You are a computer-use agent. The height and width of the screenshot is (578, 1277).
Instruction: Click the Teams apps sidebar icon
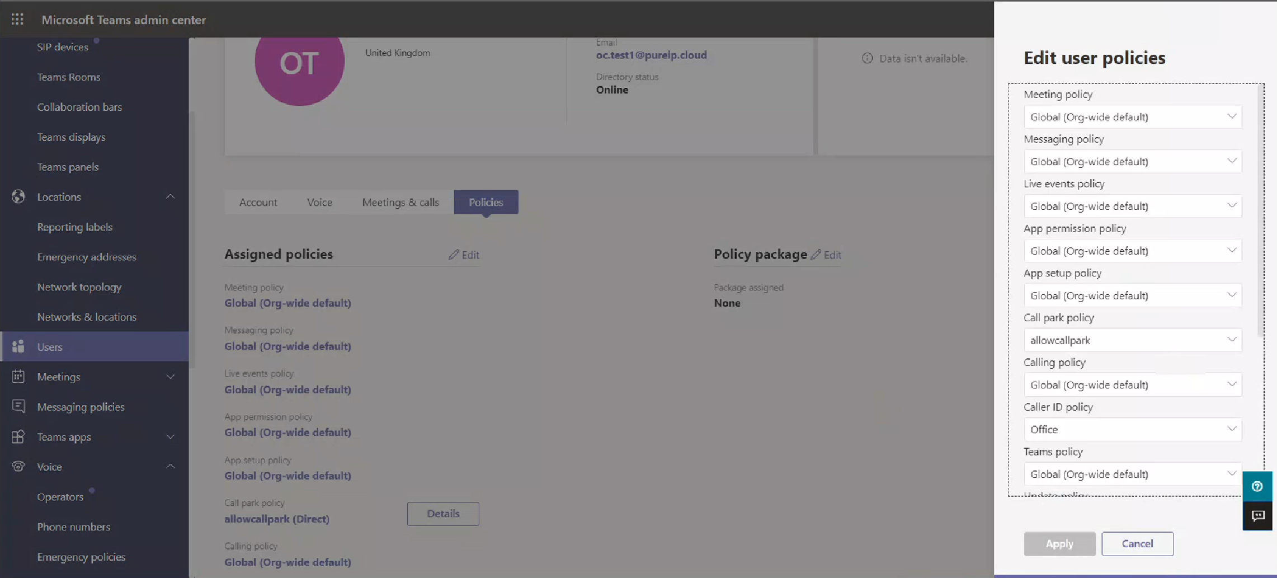18,436
